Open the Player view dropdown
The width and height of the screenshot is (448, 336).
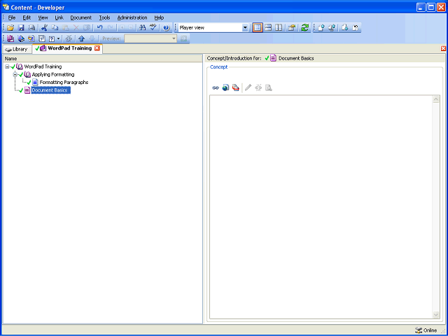245,28
